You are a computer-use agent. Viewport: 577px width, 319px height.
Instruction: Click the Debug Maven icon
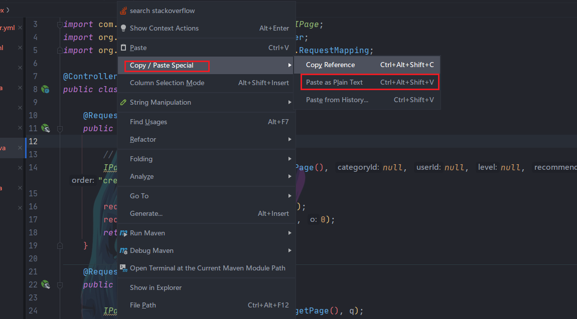pyautogui.click(x=123, y=250)
